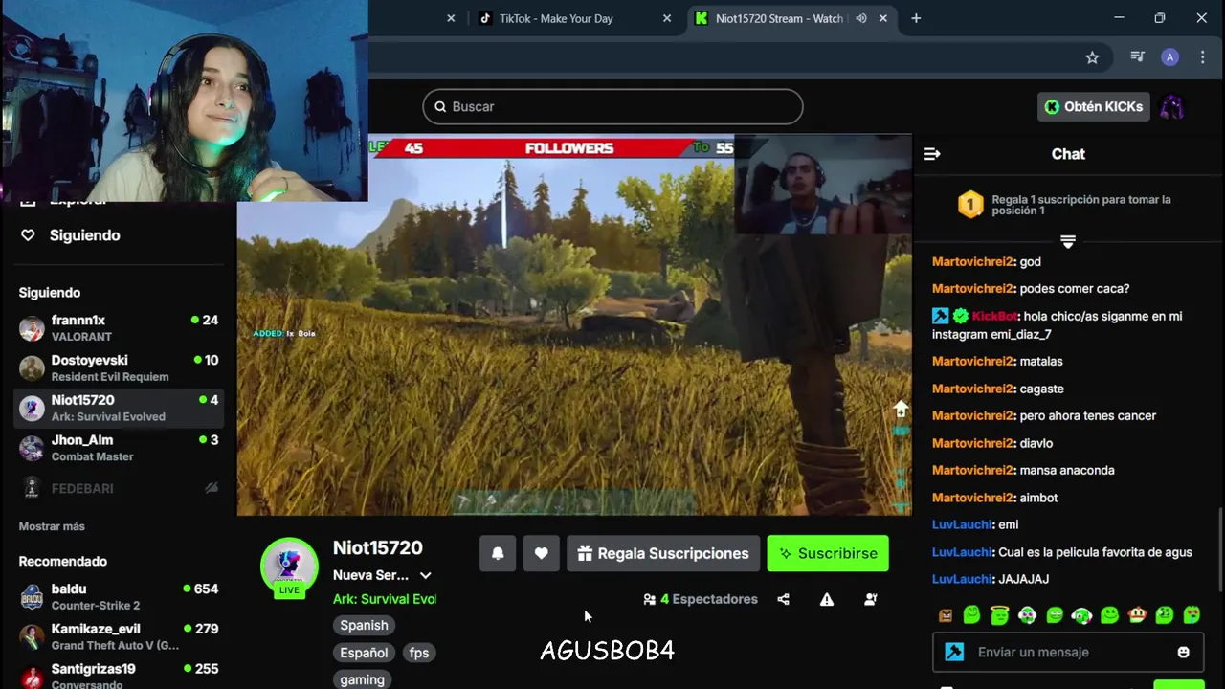Open the browser media control icon

(x=1137, y=57)
